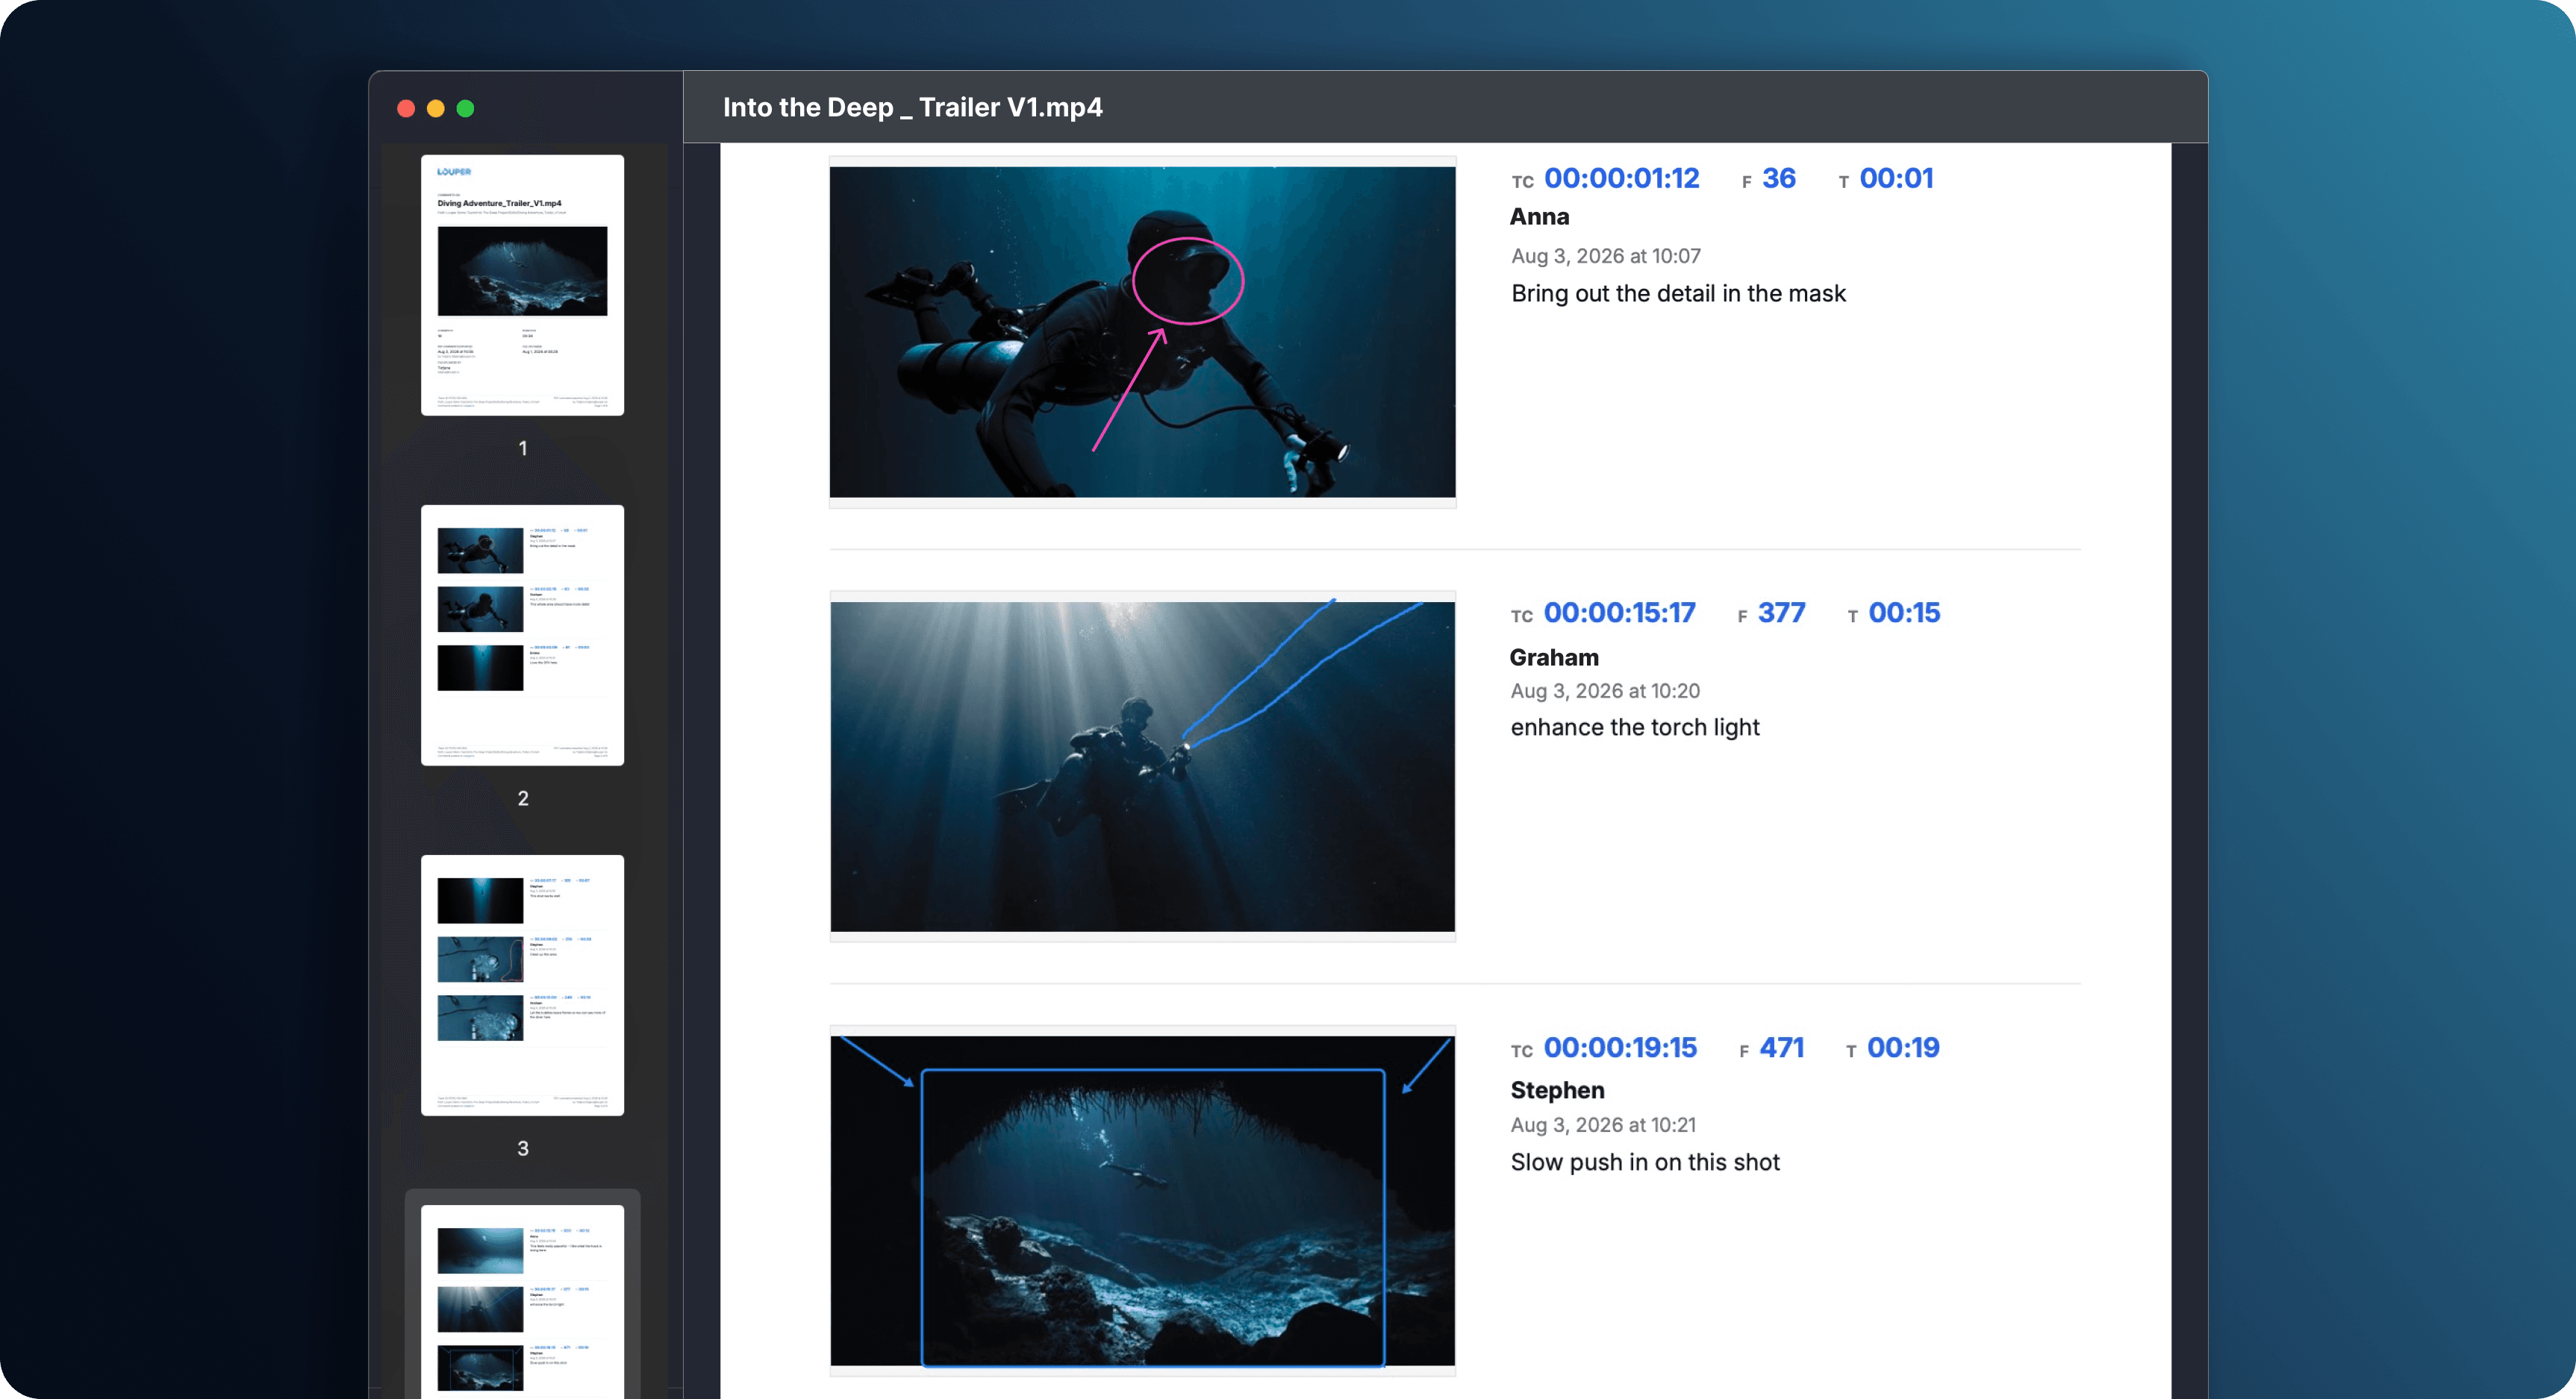The image size is (2576, 1399).
Task: Click time value 00:15
Action: pos(1904,613)
